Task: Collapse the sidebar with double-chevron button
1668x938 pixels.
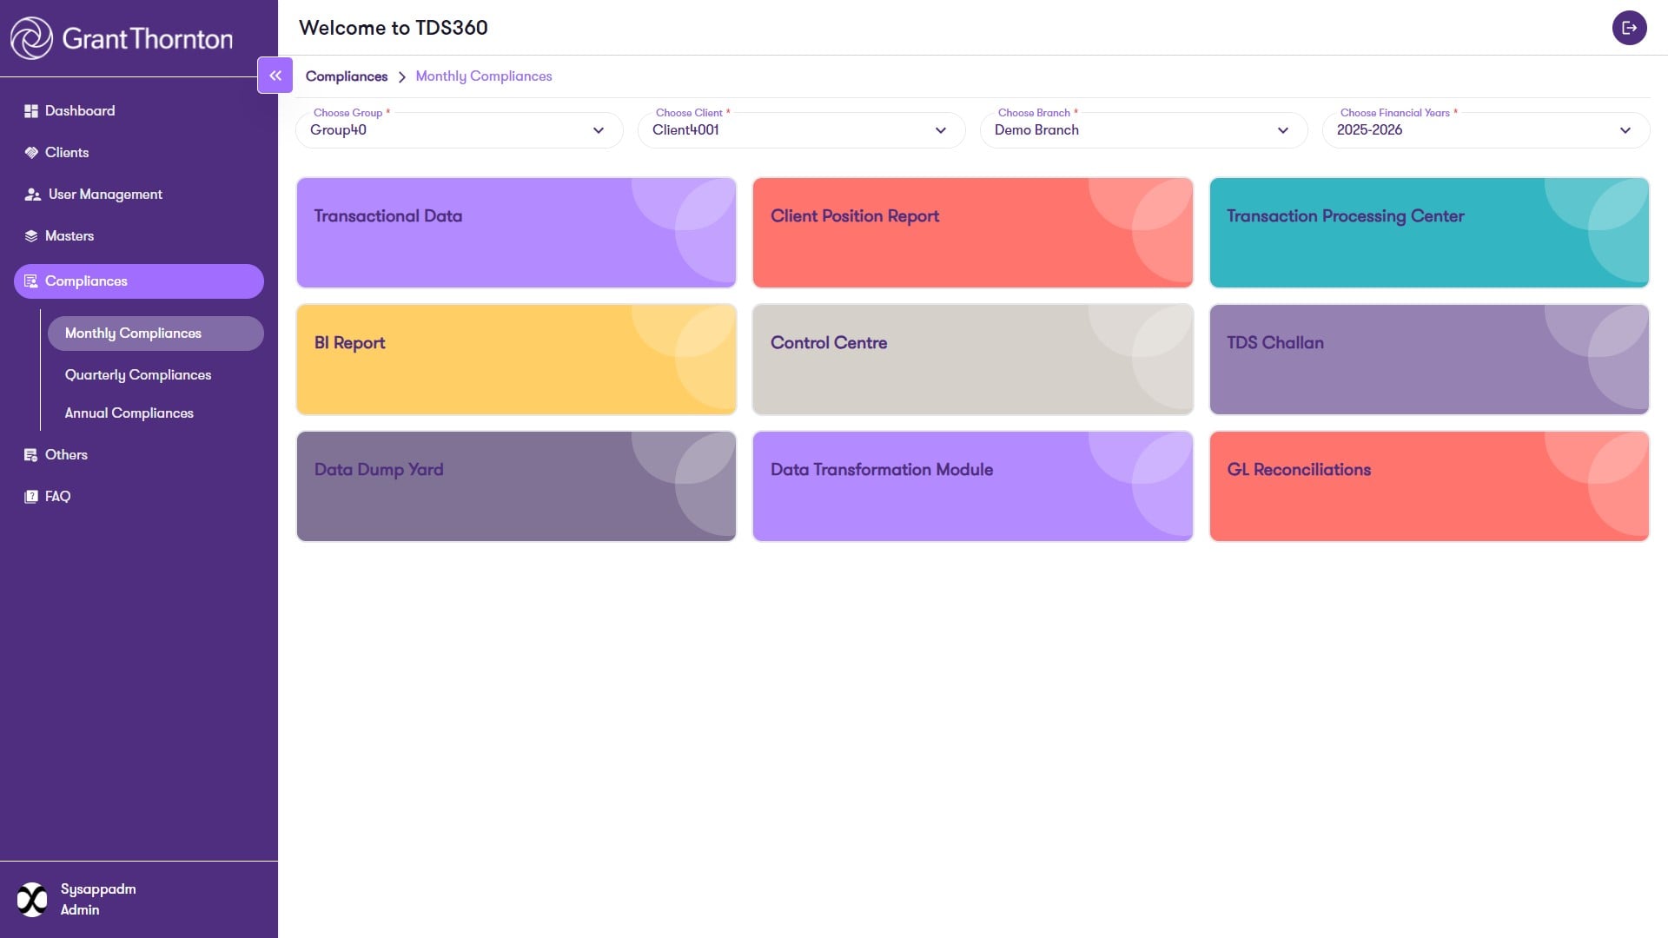Action: click(x=275, y=76)
